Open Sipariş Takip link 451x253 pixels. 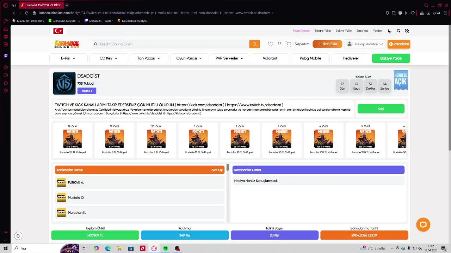(323, 31)
